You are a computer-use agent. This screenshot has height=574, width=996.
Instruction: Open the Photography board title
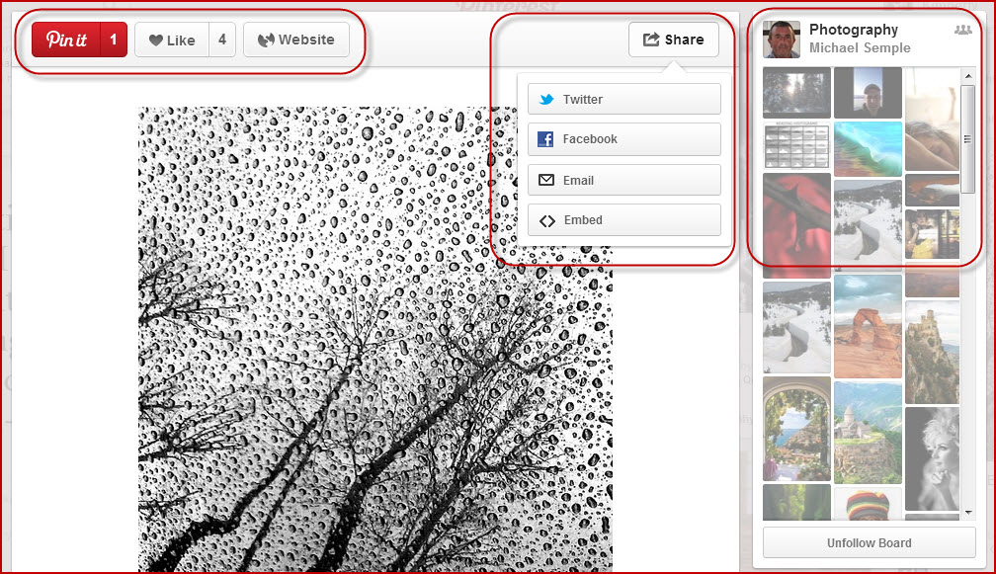(853, 30)
